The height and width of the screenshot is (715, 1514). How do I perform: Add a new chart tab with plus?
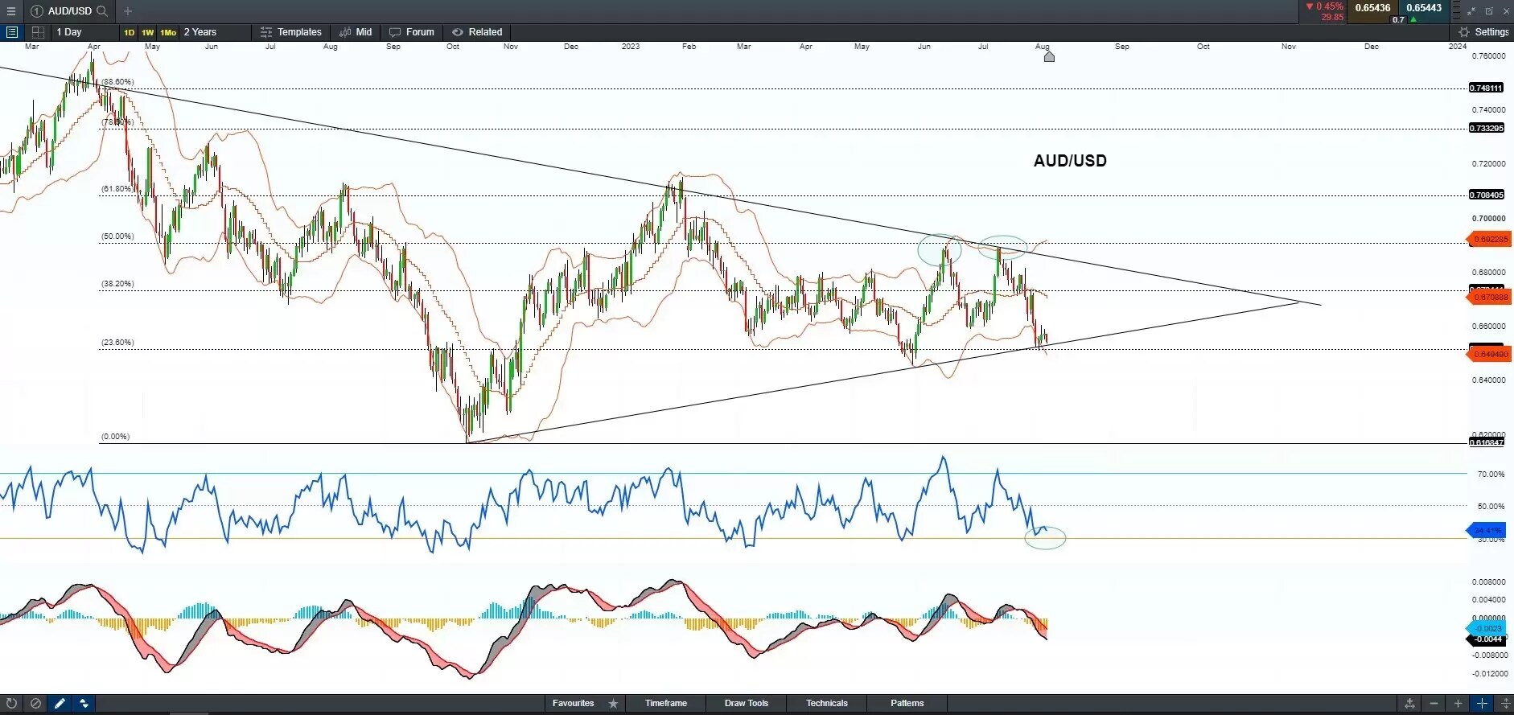[127, 11]
